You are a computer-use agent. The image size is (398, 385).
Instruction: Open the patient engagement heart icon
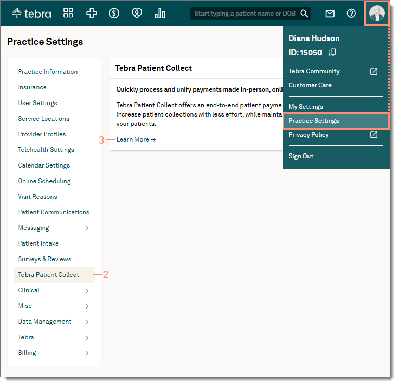tap(137, 13)
